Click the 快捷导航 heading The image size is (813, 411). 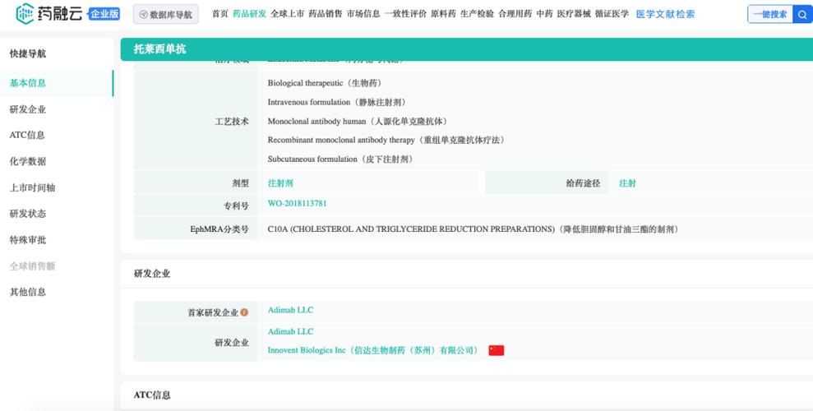click(x=28, y=53)
